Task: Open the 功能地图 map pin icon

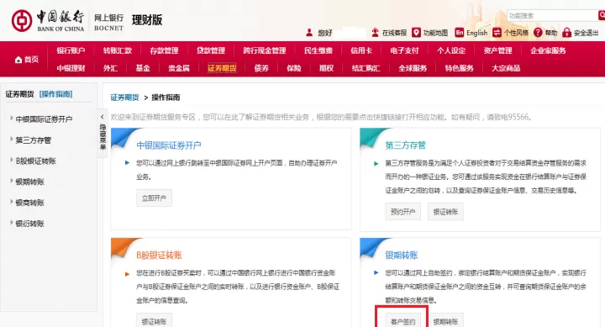Action: click(416, 33)
